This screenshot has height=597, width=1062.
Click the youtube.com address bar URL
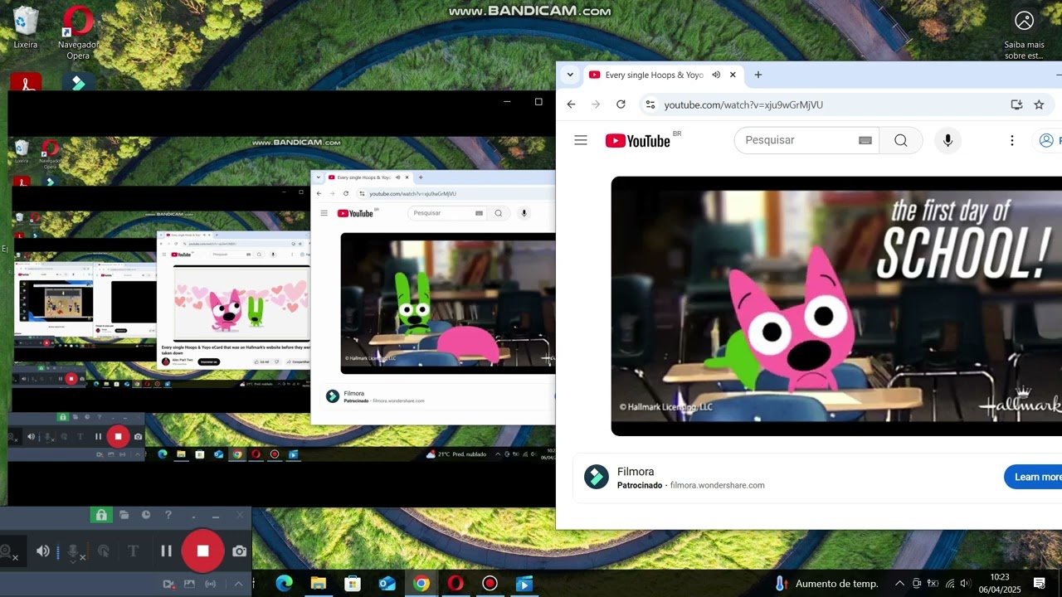coord(743,104)
